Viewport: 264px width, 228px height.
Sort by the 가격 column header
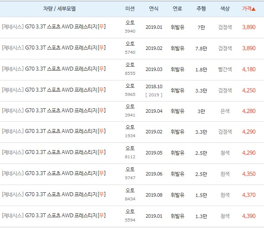coord(248,9)
